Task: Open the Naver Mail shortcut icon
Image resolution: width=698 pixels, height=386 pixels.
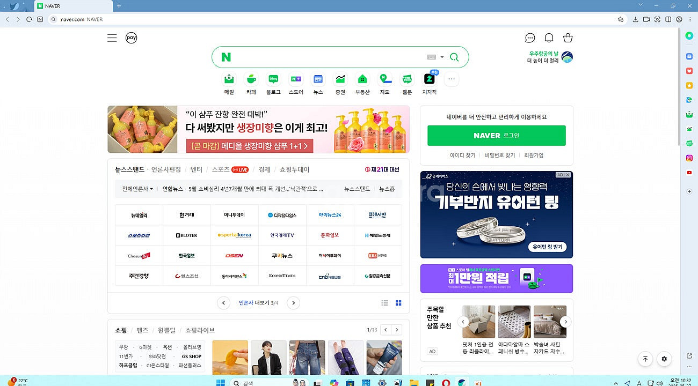Action: pos(229,79)
